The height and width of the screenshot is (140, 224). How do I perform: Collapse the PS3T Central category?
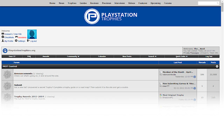pos(217,66)
